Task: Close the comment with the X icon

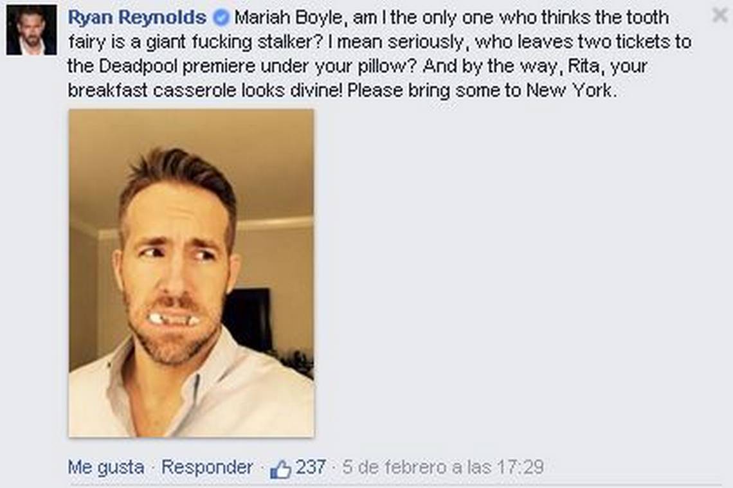Action: coord(720,15)
